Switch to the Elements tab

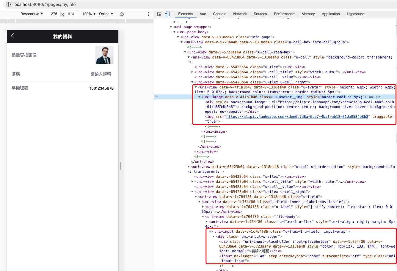click(186, 14)
